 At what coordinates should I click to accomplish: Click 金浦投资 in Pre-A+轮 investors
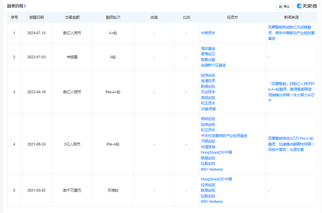[208, 81]
